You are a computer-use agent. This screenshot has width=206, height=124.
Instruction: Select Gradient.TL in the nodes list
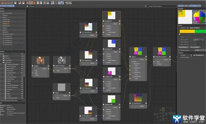[6, 24]
